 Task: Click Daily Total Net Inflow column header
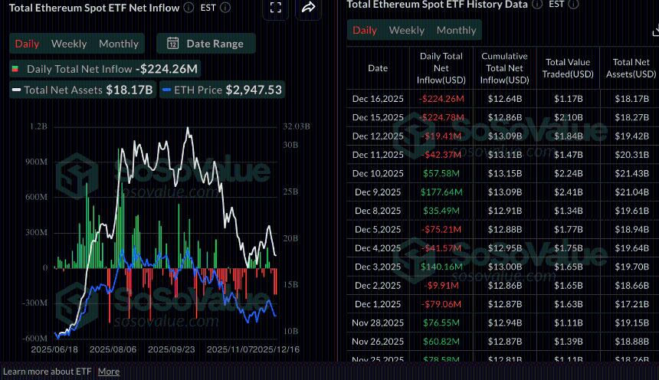pyautogui.click(x=441, y=67)
